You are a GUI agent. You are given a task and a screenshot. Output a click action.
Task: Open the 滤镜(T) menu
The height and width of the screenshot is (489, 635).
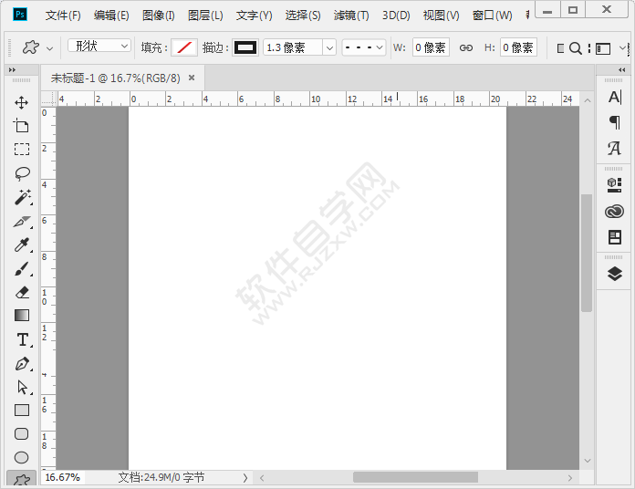[351, 16]
